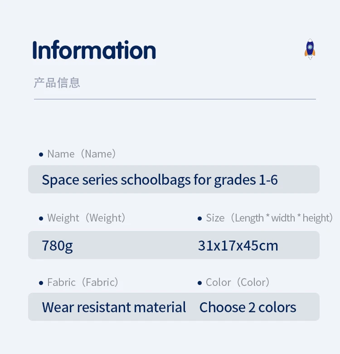Select the Size (Length * width * height) label

pos(269,218)
